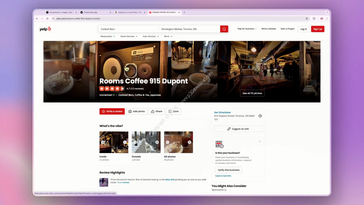The image size is (364, 205).
Task: Open the 'in 2 reviews' link
Action: [x=123, y=183]
